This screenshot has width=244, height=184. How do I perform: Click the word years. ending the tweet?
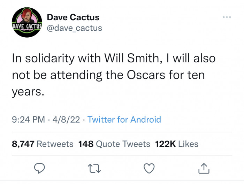[x=28, y=92]
